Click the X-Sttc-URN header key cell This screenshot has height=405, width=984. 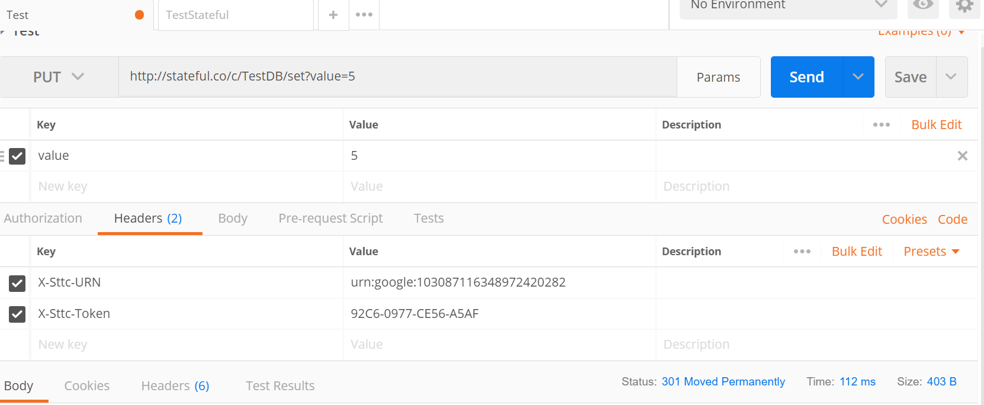click(186, 282)
